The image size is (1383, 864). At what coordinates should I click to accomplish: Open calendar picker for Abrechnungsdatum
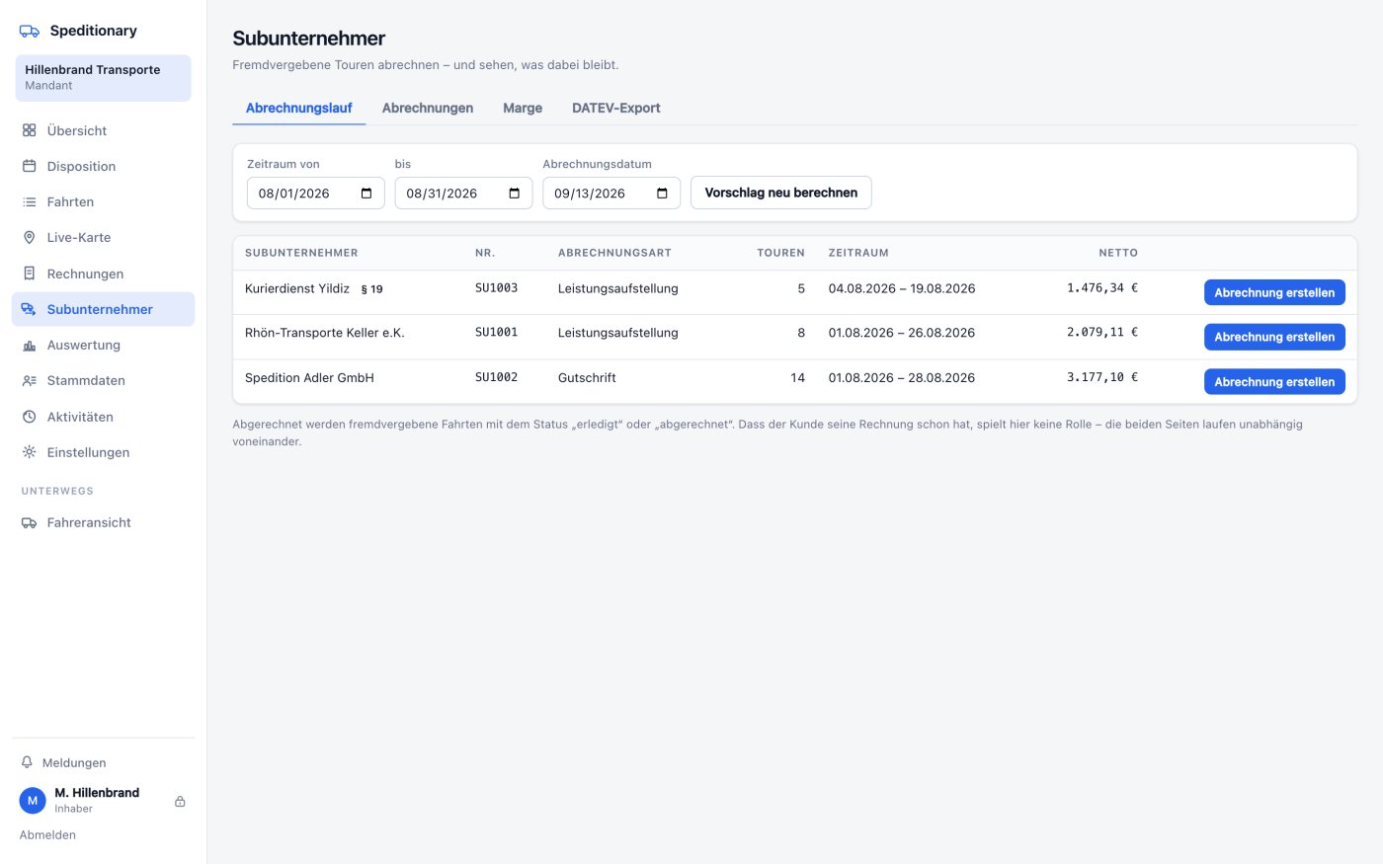click(x=663, y=194)
